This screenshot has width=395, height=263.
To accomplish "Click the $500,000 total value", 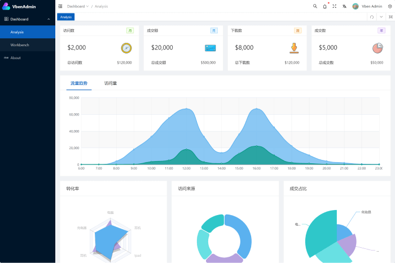I will pos(208,63).
